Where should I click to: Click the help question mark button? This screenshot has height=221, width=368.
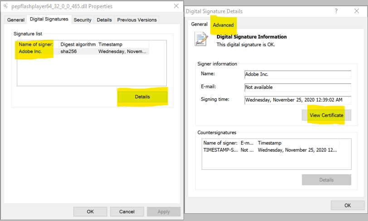[336, 11]
